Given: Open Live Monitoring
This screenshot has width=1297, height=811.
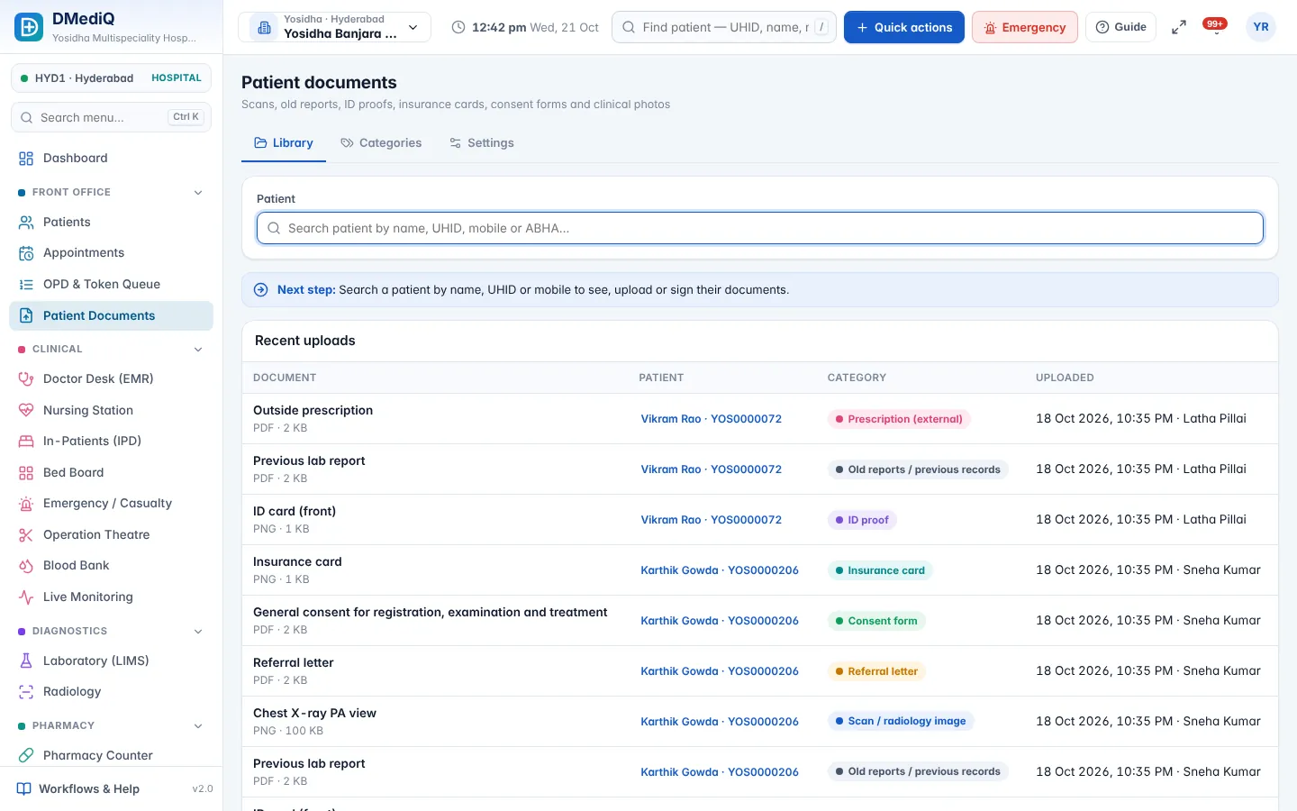Looking at the screenshot, I should coord(111,597).
